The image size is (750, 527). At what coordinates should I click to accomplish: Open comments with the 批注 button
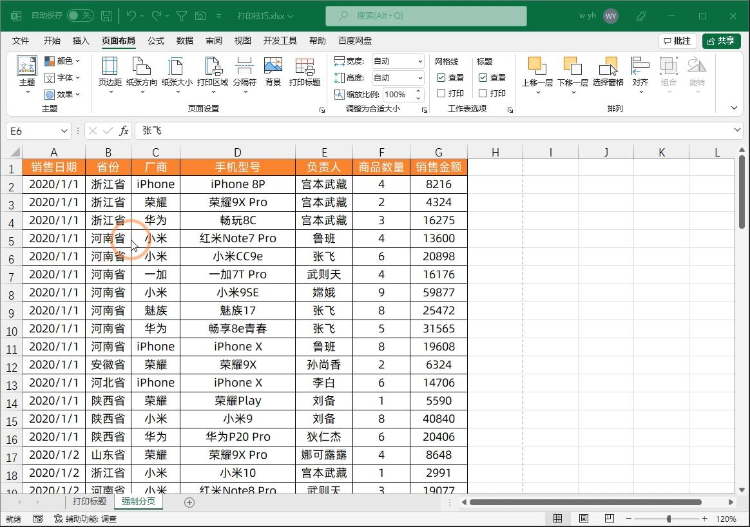(x=677, y=40)
